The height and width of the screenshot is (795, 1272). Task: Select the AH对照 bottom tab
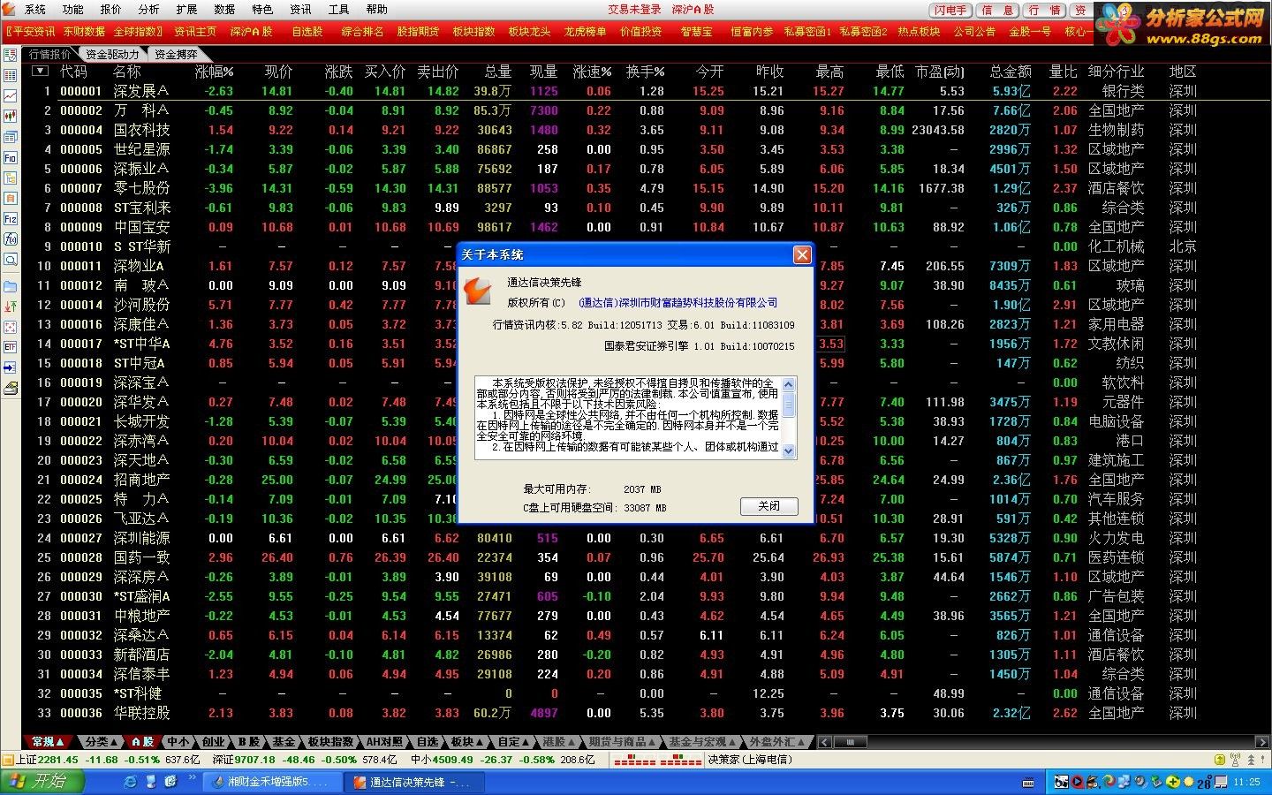(x=384, y=742)
